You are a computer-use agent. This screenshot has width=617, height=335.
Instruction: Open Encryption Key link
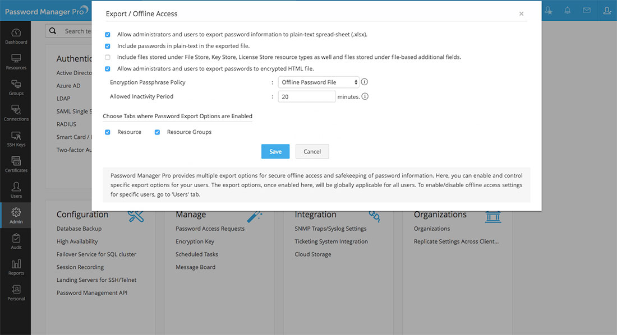[x=195, y=241]
